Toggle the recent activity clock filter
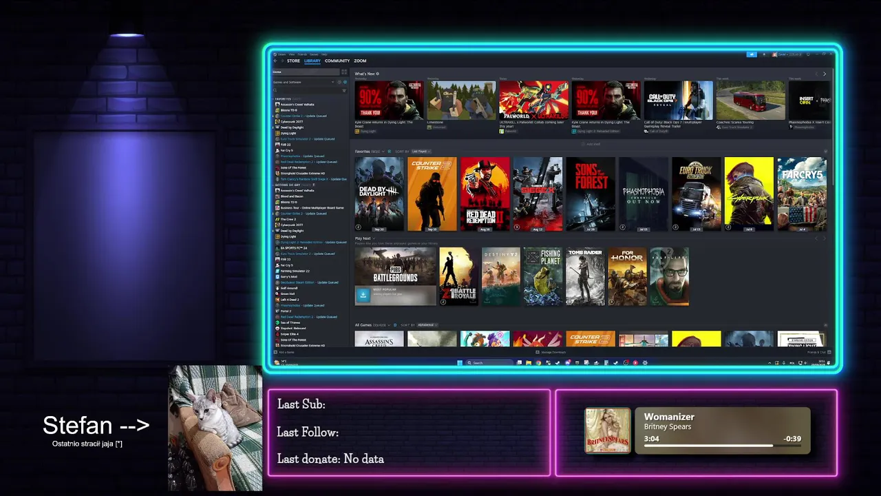The width and height of the screenshot is (881, 496). (x=339, y=82)
